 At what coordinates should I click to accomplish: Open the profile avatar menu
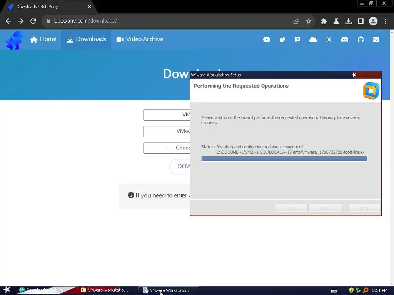(x=373, y=21)
